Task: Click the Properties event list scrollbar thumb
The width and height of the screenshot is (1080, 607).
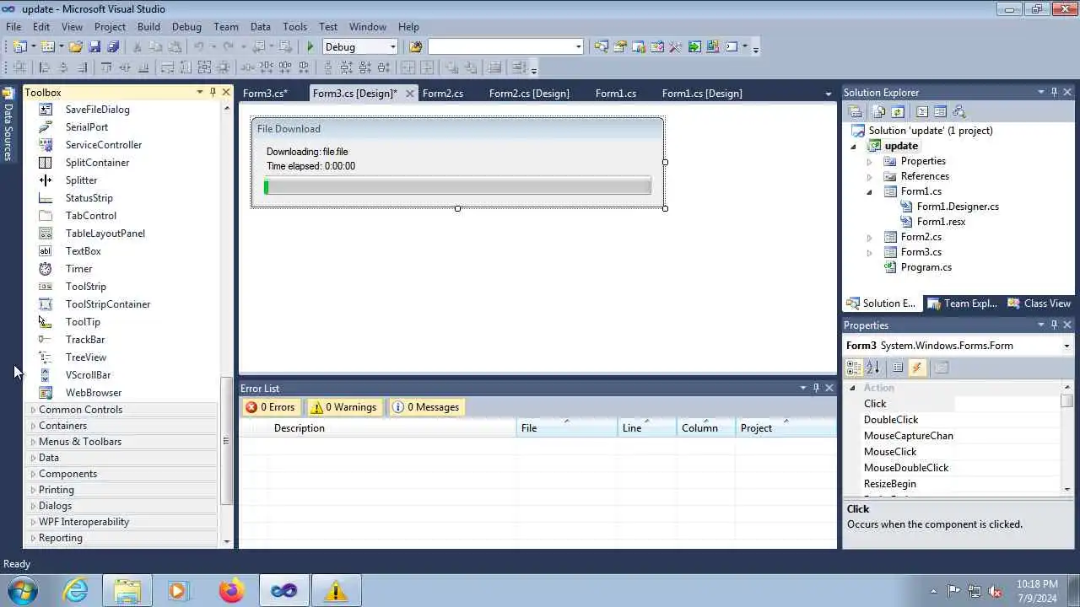Action: [x=1067, y=401]
